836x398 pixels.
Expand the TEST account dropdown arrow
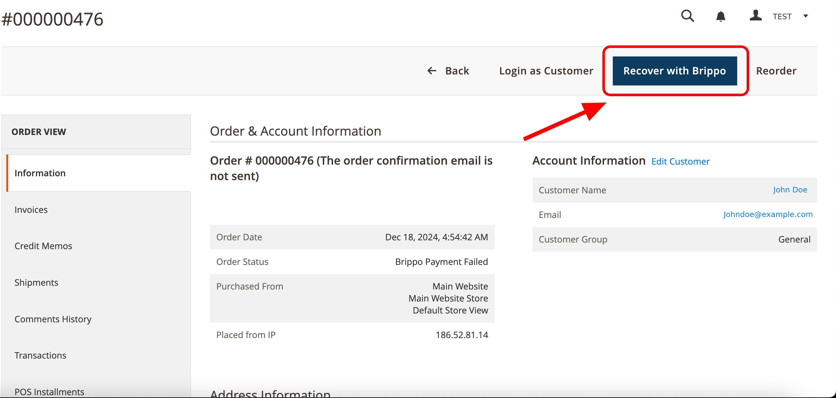(805, 16)
